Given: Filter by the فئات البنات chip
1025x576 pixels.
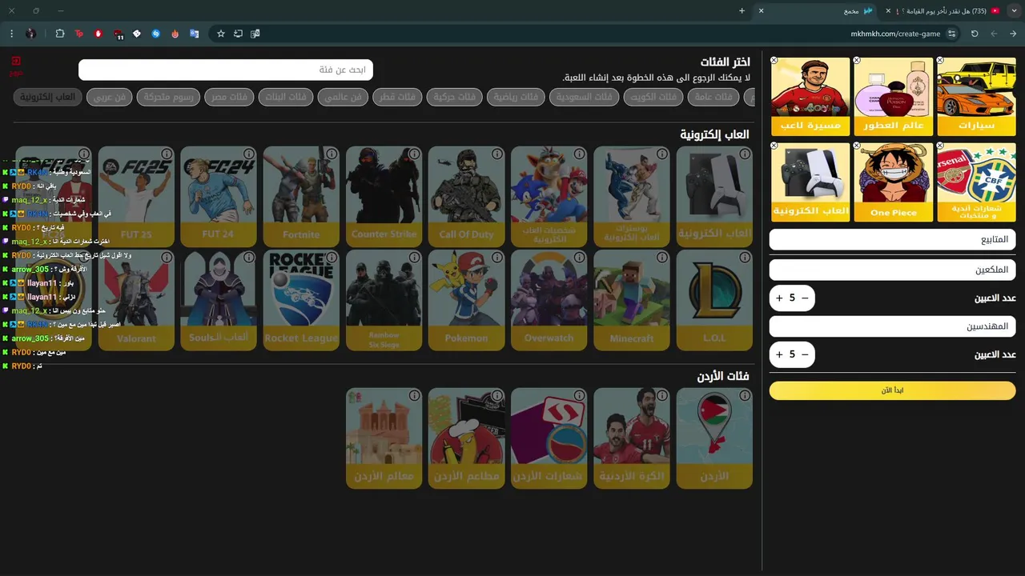Looking at the screenshot, I should click(286, 97).
